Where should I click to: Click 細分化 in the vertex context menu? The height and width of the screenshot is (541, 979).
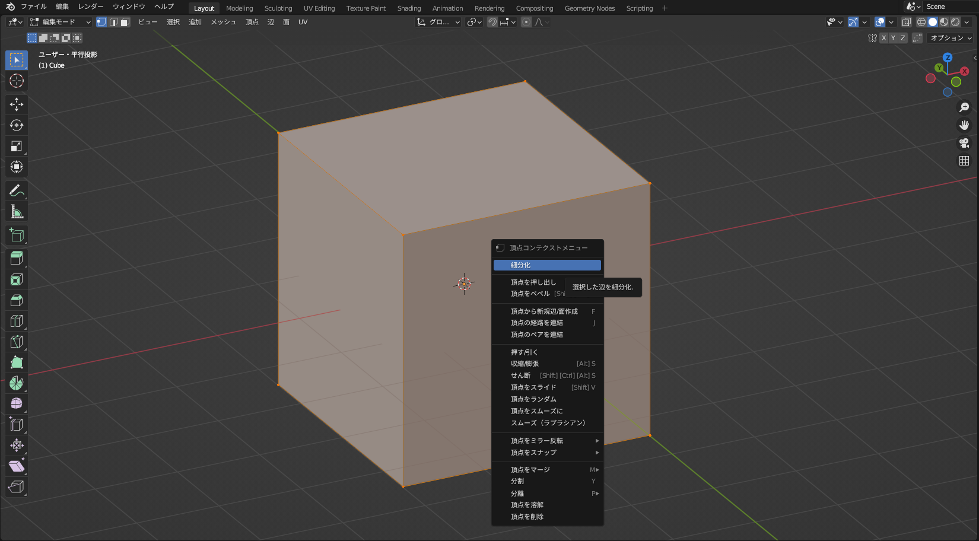tap(546, 265)
